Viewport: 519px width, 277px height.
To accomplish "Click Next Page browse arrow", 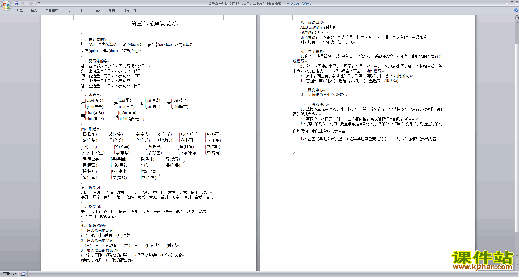I will tap(517, 269).
